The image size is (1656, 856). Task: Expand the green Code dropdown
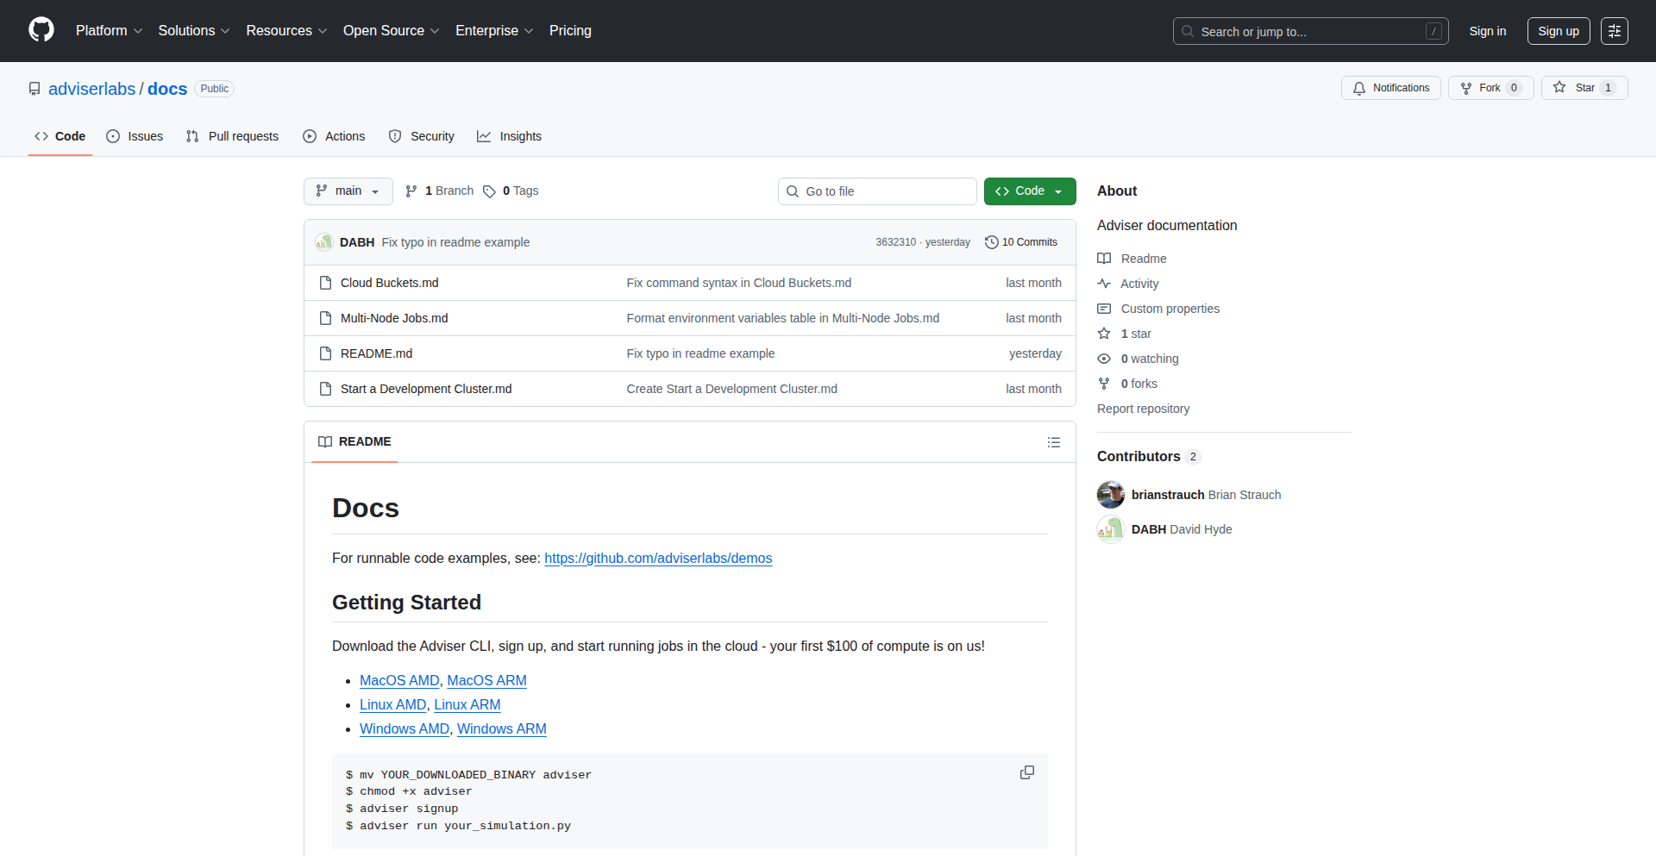(x=1030, y=191)
